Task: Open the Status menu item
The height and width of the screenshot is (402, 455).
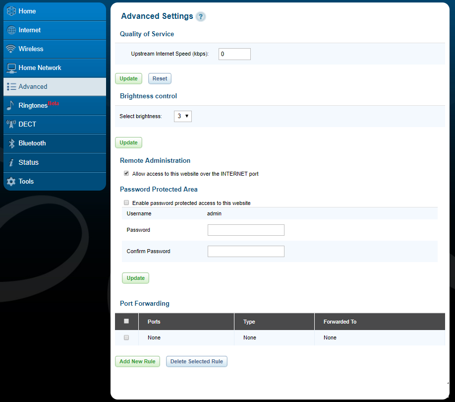Action: coord(28,162)
